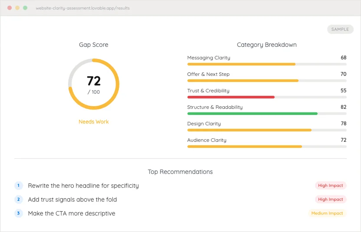
Task: Click the URL in the address bar
Action: (x=82, y=8)
